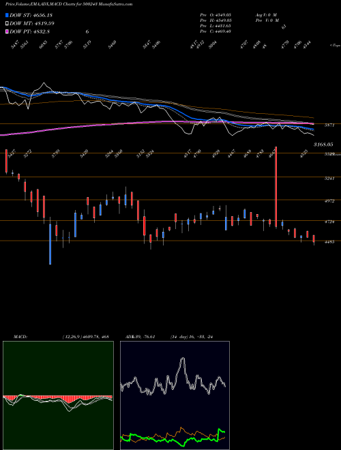The height and width of the screenshot is (450, 341).
Task: Click the number 6 beside the DOW PT row
Action: 87,31
